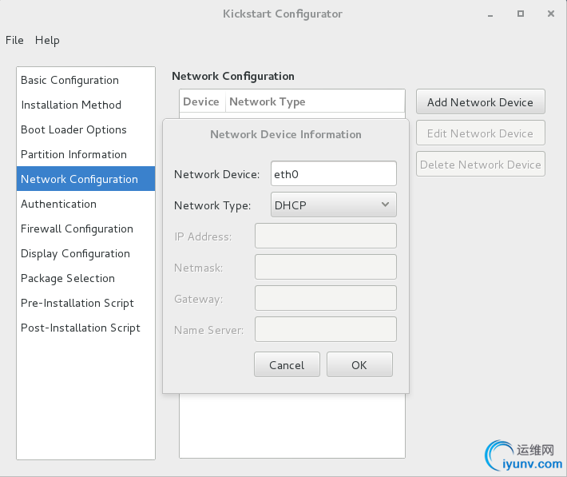Open Firewall Configuration section
The width and height of the screenshot is (567, 477).
pos(77,229)
